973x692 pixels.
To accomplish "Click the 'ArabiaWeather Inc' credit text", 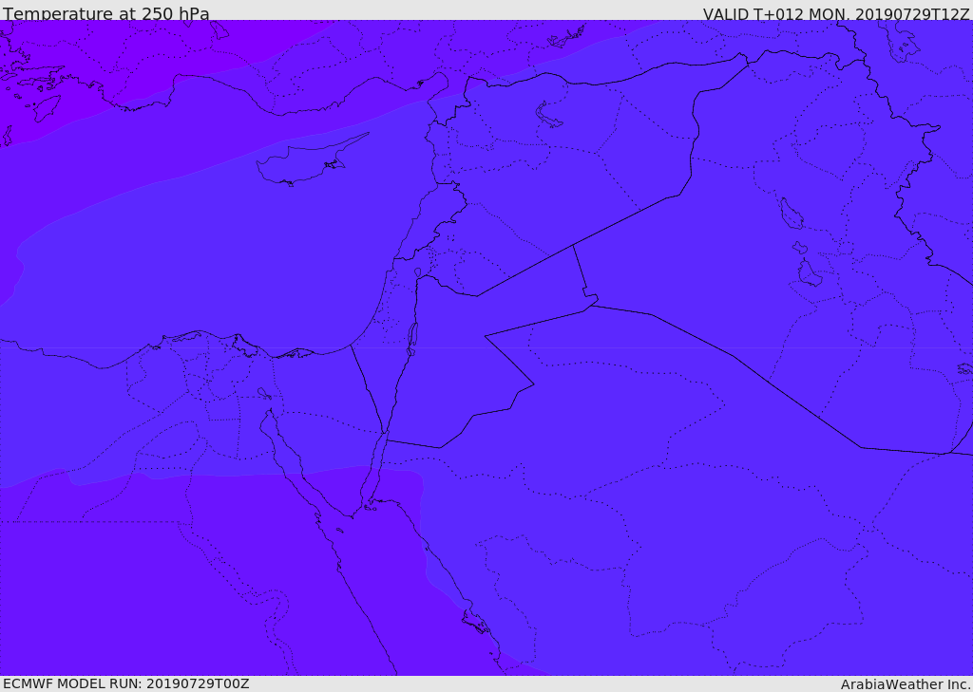I will pyautogui.click(x=906, y=684).
